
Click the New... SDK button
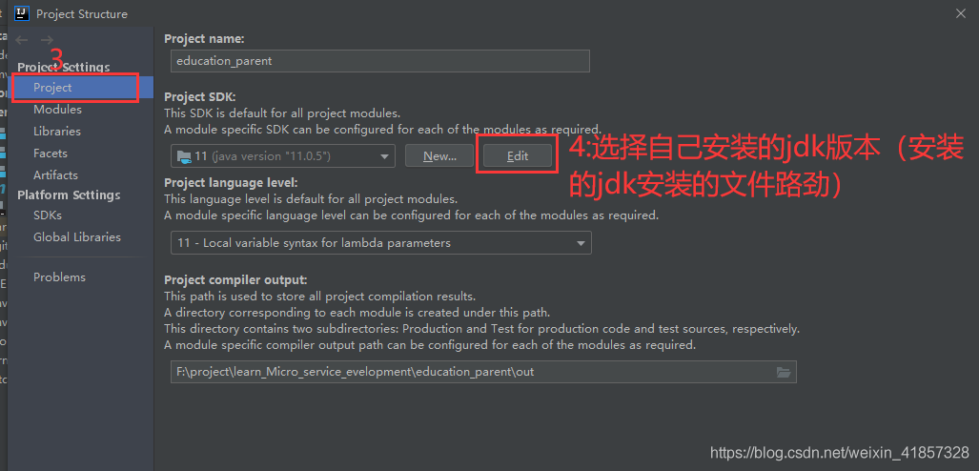(439, 155)
